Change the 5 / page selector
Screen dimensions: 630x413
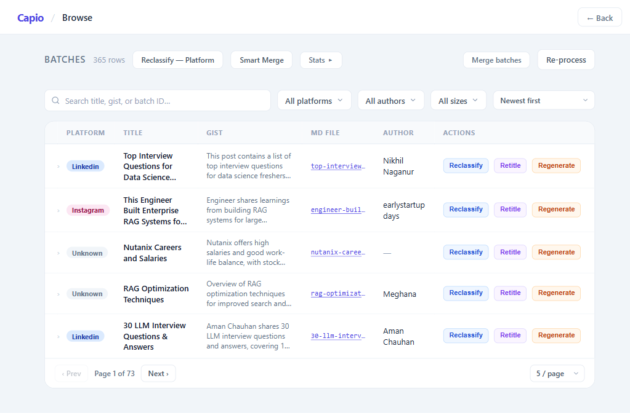[x=557, y=374]
